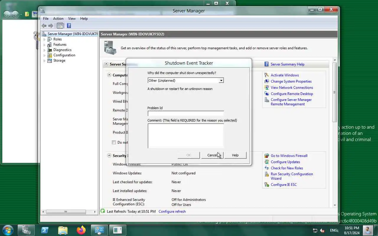Viewport: 378px width, 236px height.
Task: Click the Configure IE ESC shield icon
Action: [x=267, y=185]
